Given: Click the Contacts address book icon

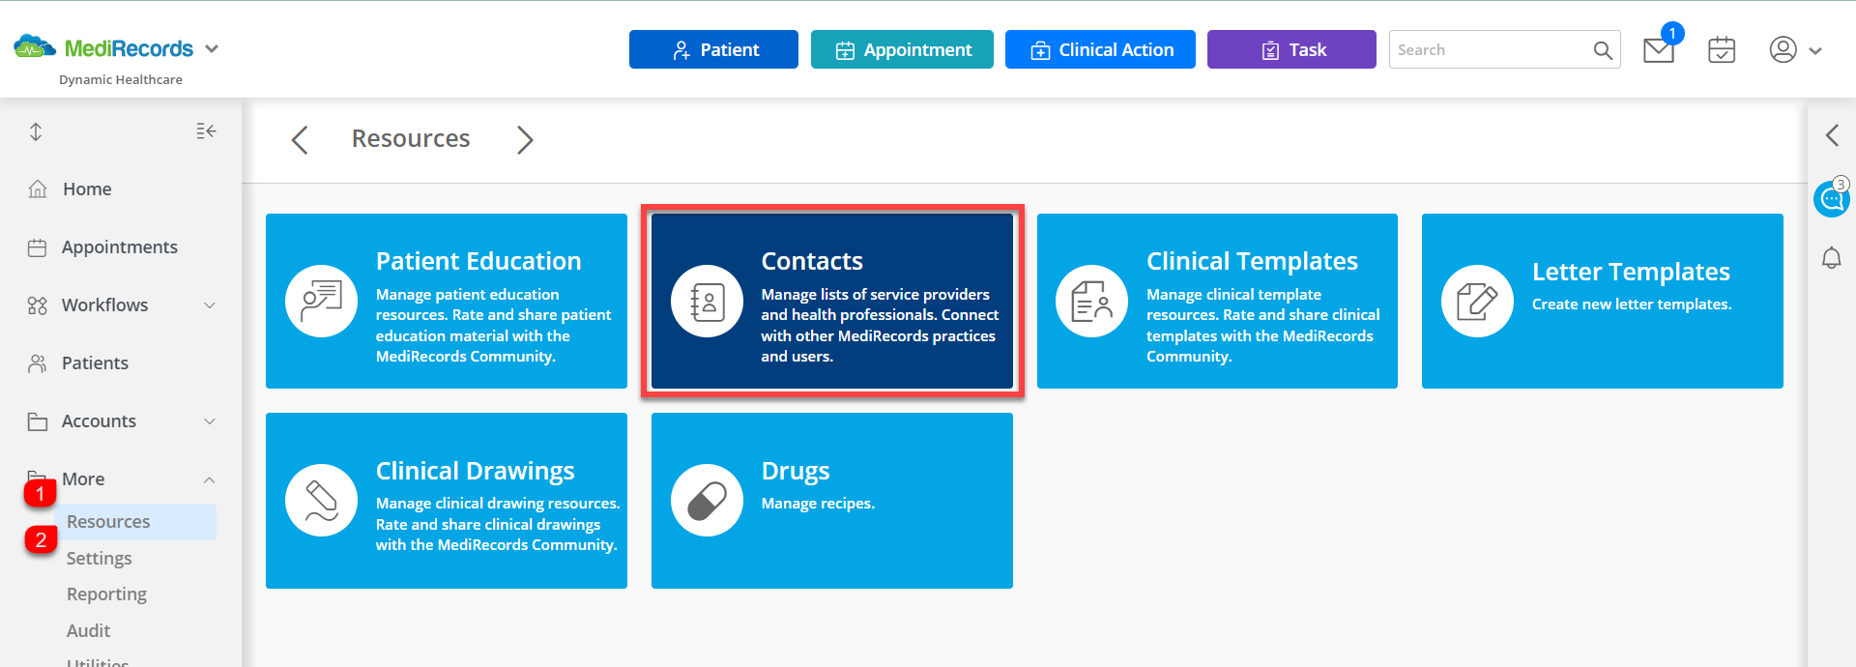Looking at the screenshot, I should click(707, 301).
